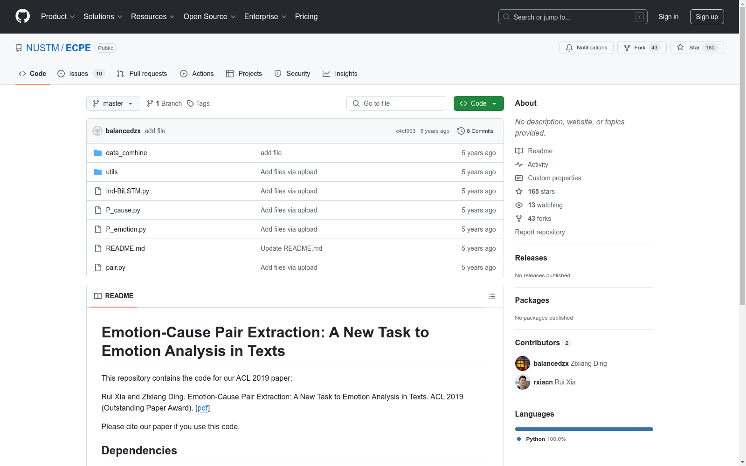Select the README tab
Image resolution: width=746 pixels, height=466 pixels.
click(x=114, y=296)
